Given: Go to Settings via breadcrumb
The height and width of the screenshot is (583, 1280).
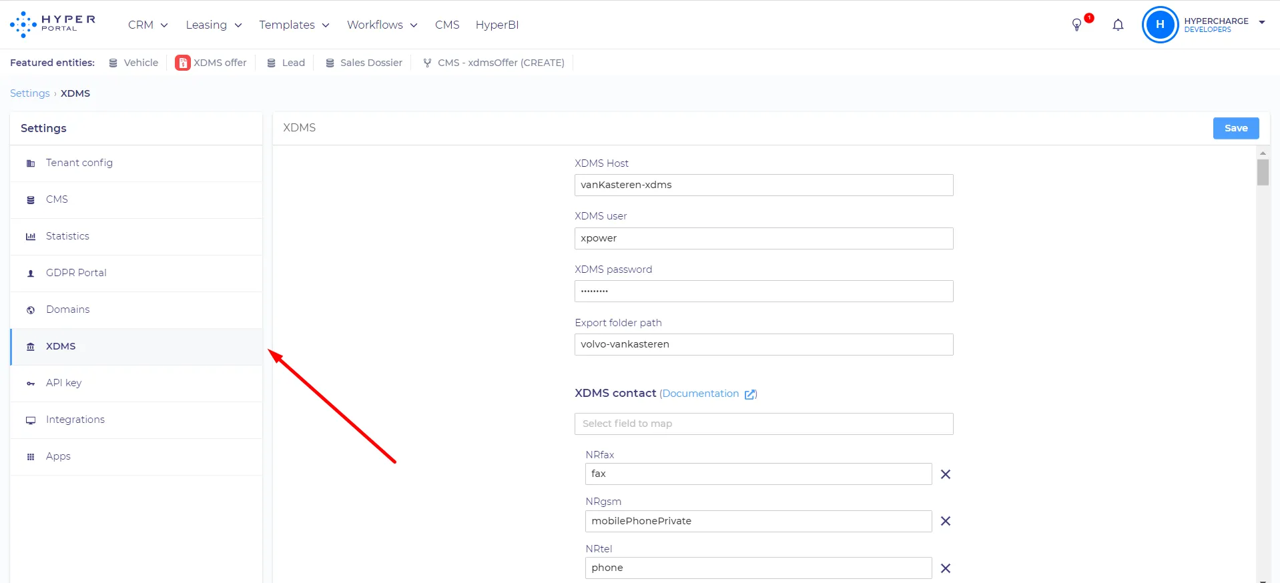Looking at the screenshot, I should click(30, 93).
